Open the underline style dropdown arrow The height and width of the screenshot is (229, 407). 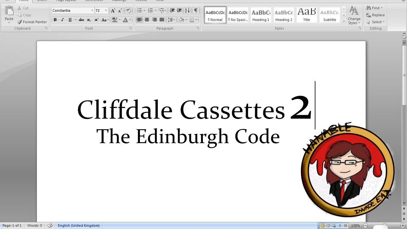pyautogui.click(x=75, y=20)
